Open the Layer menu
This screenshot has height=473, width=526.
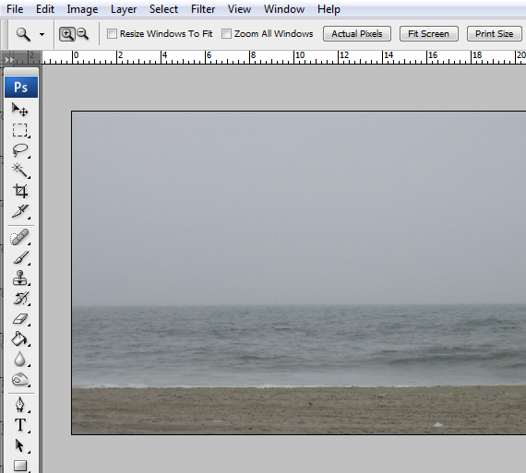124,9
